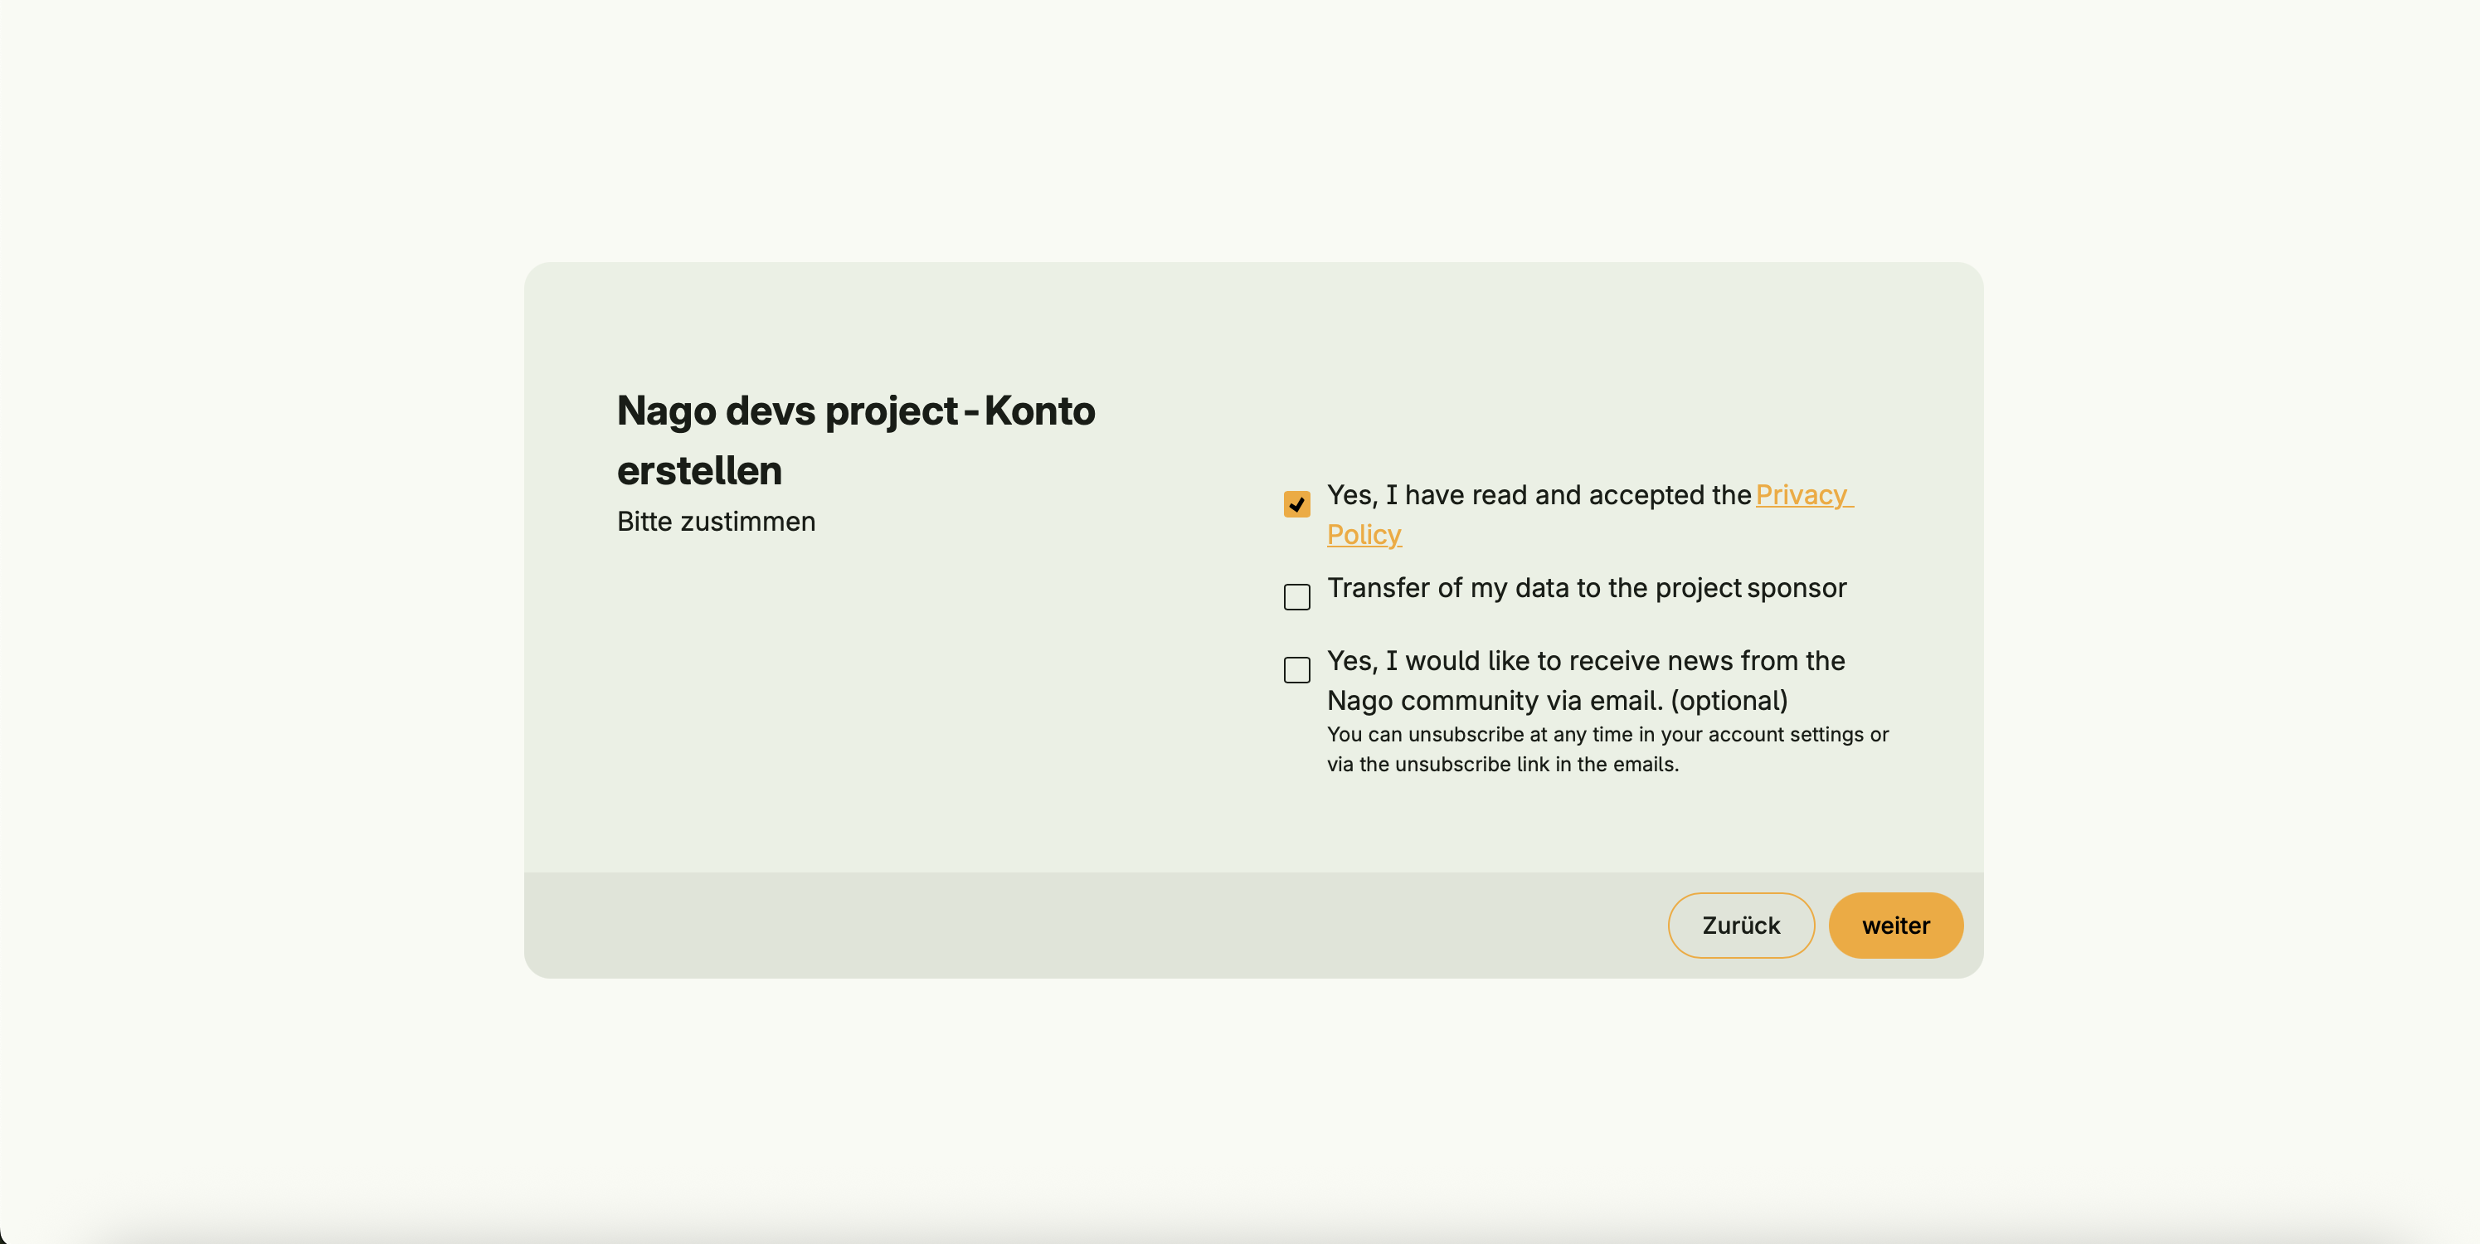This screenshot has height=1244, width=2480.
Task: Enable data transfer to project sponsor checkbox
Action: pyautogui.click(x=1296, y=597)
